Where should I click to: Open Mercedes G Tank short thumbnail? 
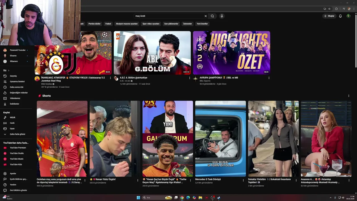pos(221,139)
